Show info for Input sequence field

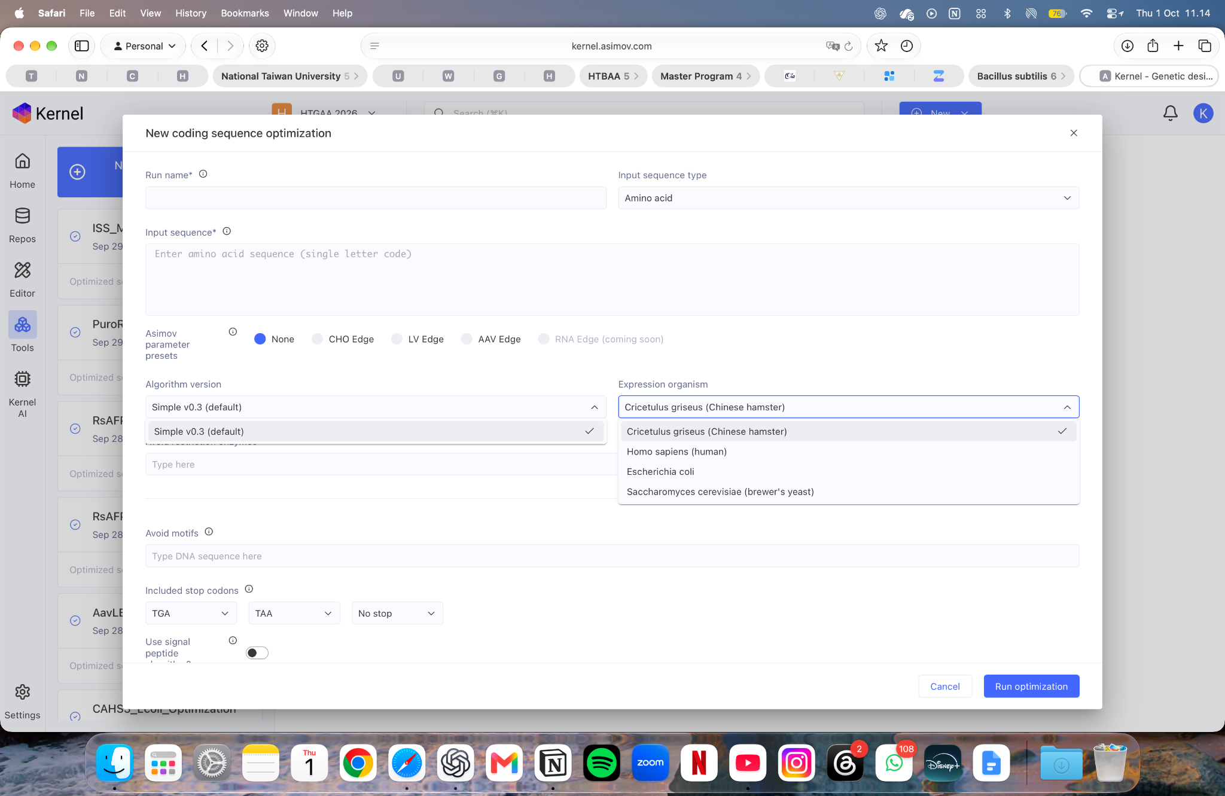[x=227, y=231]
